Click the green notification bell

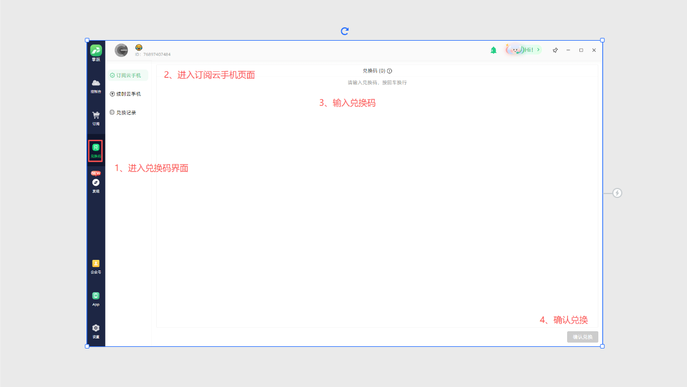pos(494,50)
